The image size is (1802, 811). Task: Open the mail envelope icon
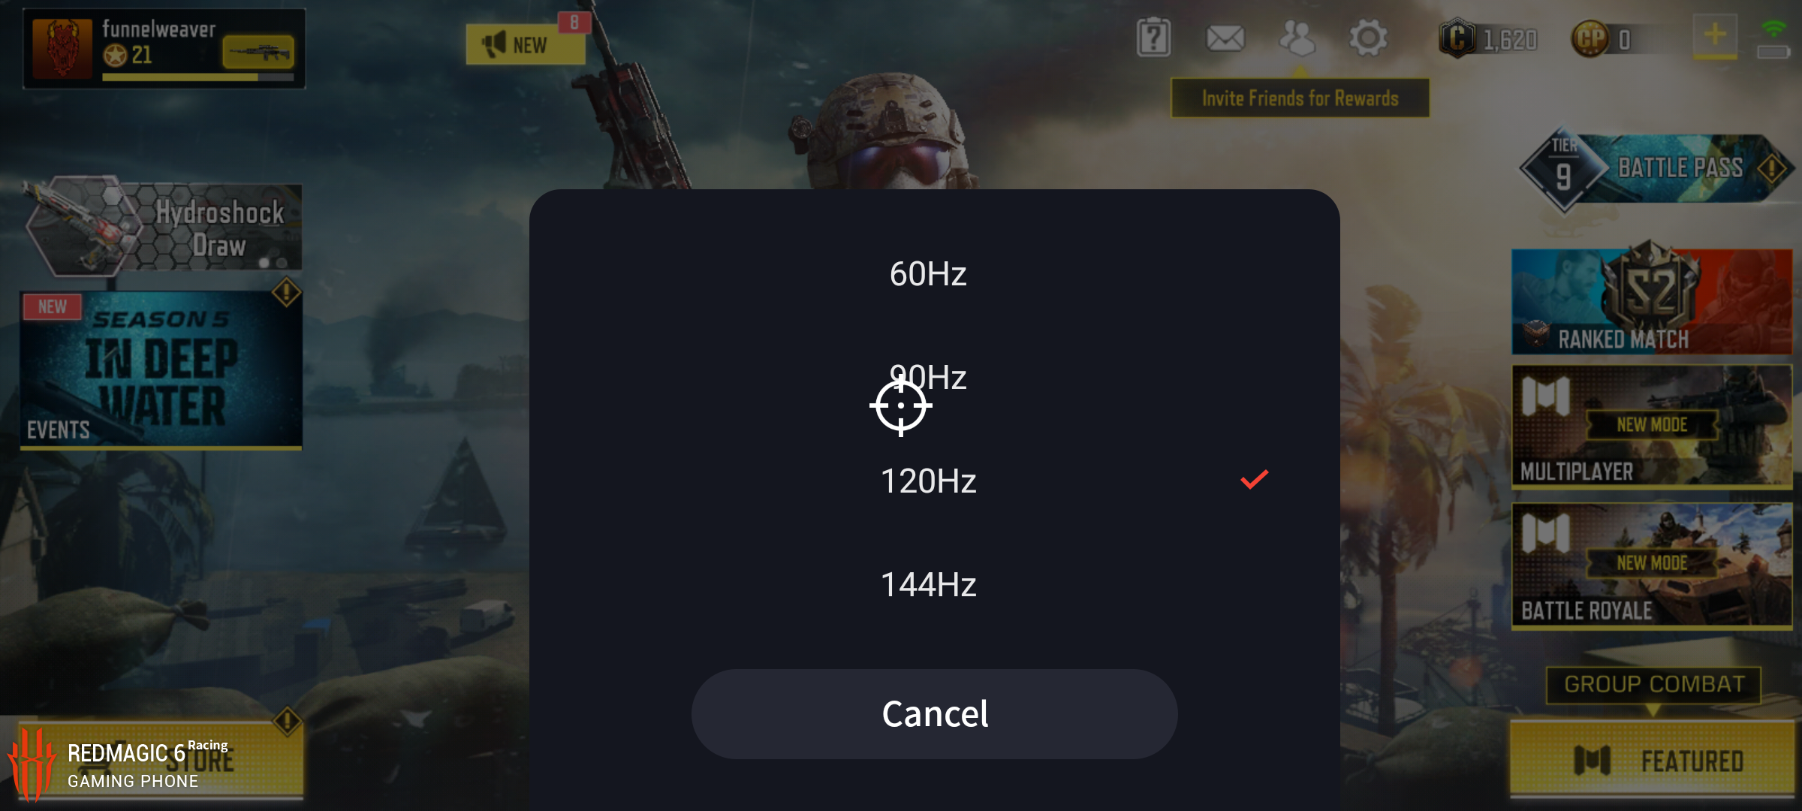pyautogui.click(x=1225, y=38)
